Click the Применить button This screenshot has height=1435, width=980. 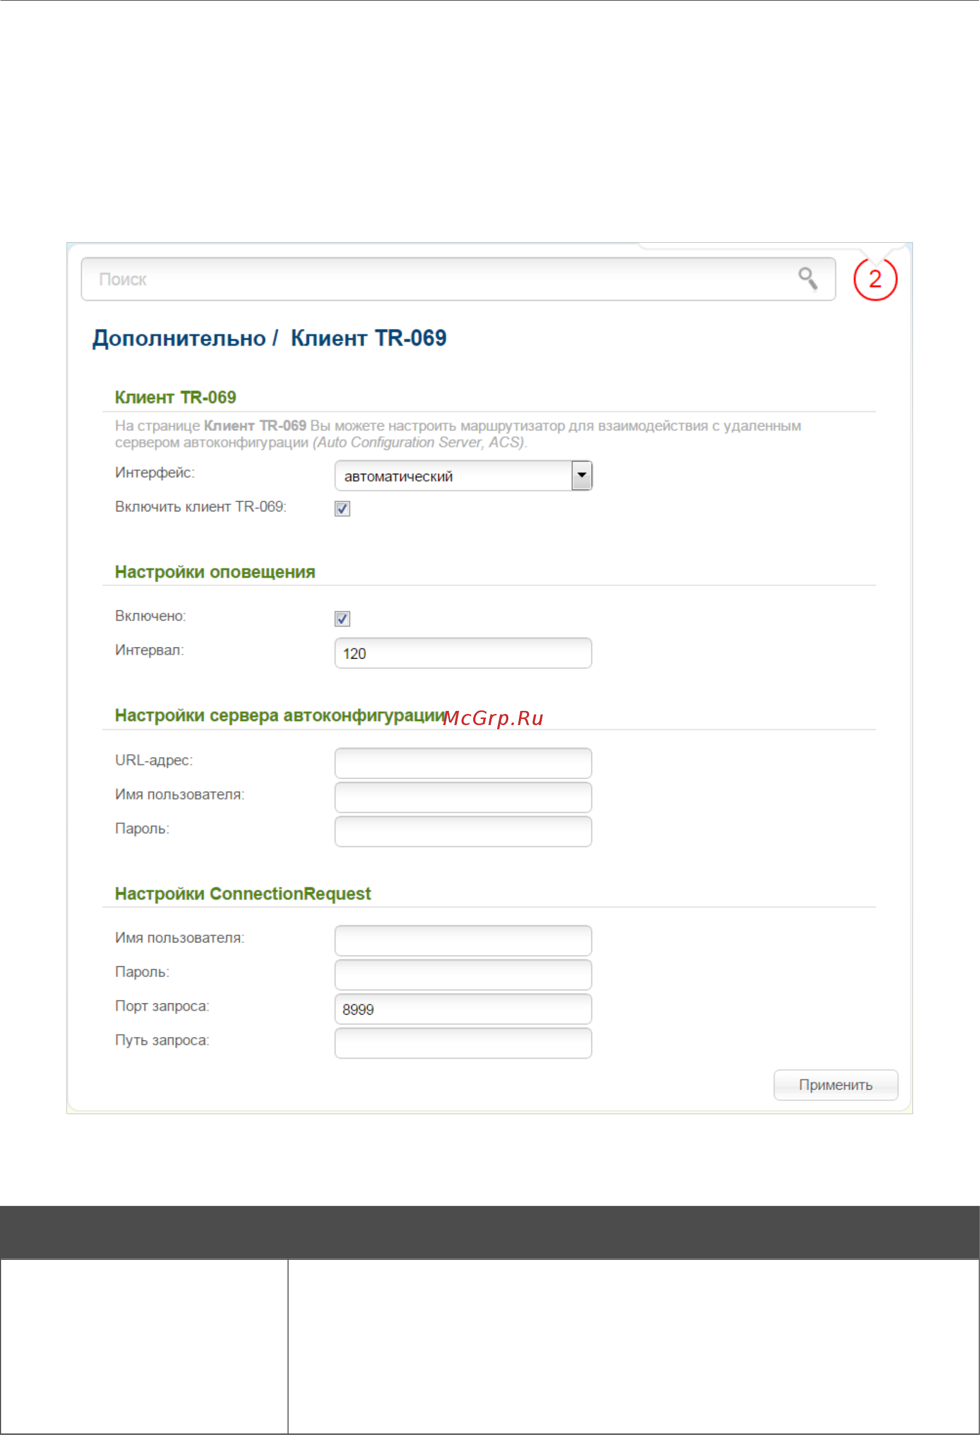pyautogui.click(x=835, y=1085)
